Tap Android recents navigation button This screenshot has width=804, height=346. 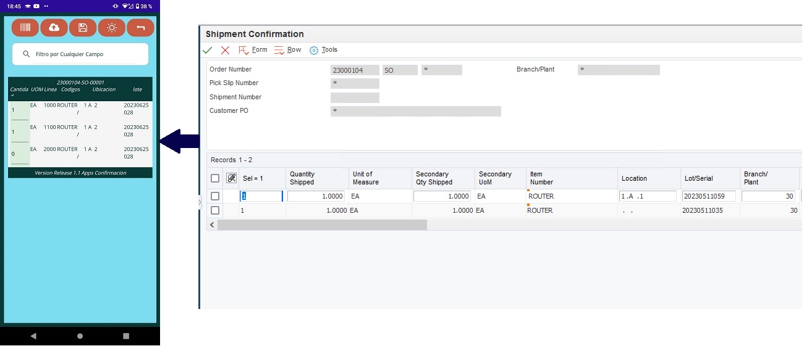pos(126,336)
